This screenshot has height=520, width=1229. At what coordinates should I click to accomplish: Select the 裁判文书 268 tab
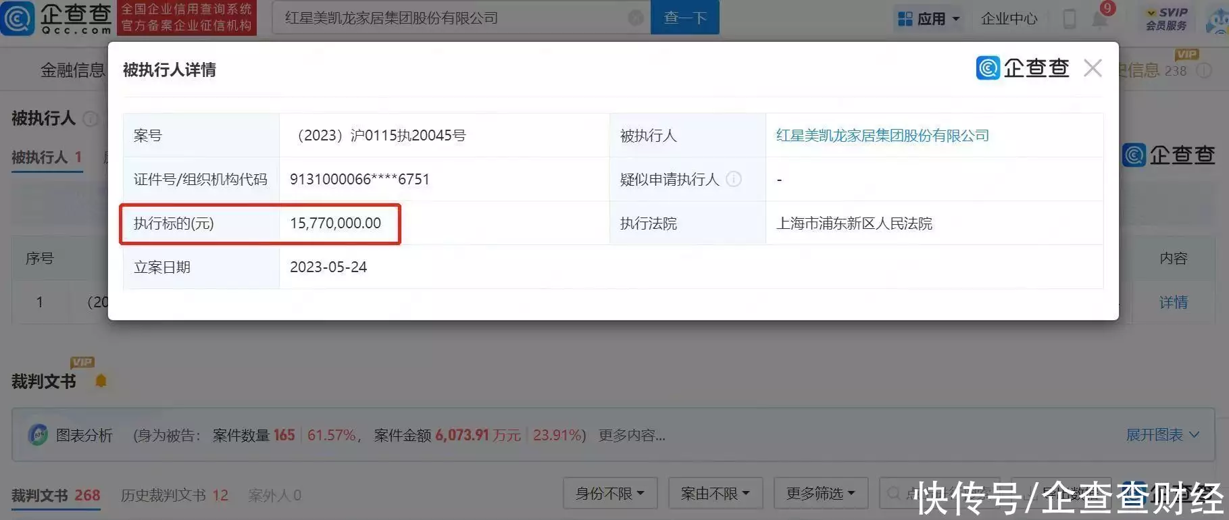pyautogui.click(x=56, y=496)
